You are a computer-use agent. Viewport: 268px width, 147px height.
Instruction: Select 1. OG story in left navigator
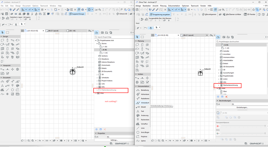click(x=105, y=47)
